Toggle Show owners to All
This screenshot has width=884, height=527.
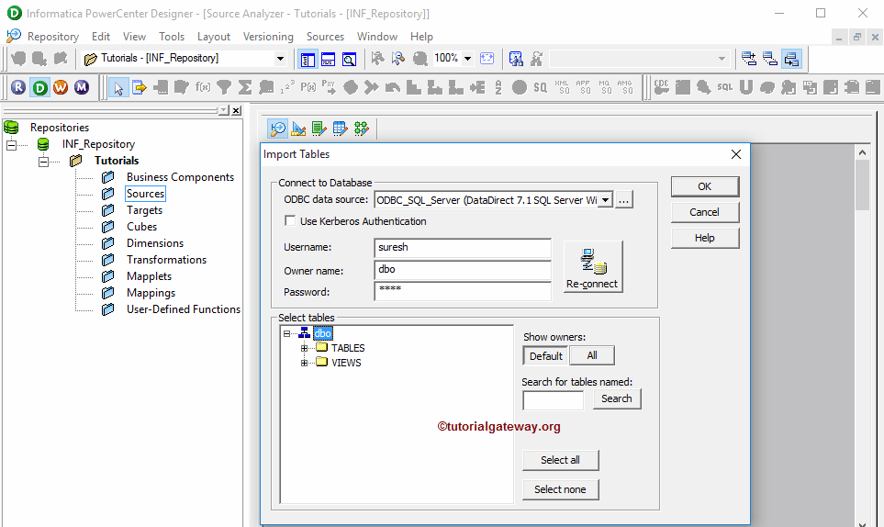point(591,356)
